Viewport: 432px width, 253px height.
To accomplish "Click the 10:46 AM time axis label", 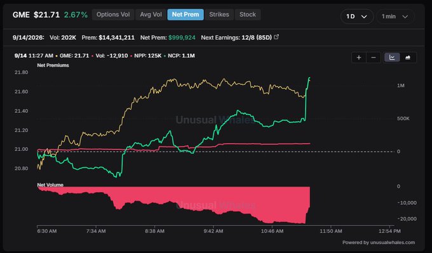I will coord(272,231).
